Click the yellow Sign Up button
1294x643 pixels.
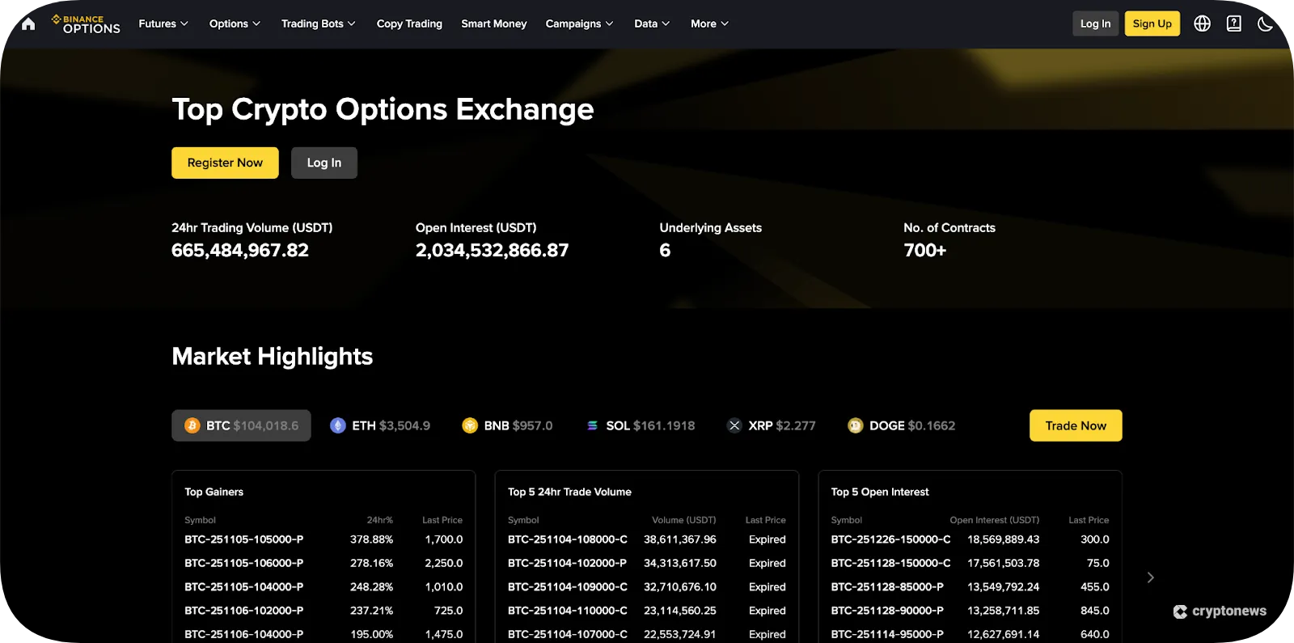1152,23
